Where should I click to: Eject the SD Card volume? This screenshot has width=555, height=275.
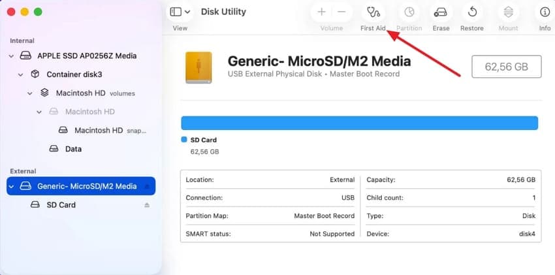click(x=147, y=205)
